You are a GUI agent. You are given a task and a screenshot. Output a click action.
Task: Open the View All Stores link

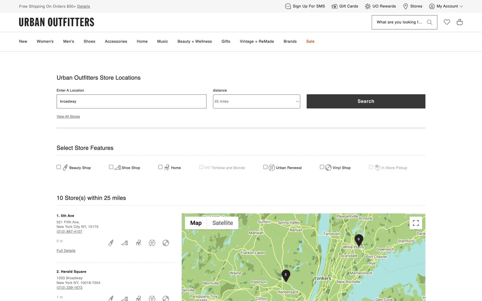point(68,117)
